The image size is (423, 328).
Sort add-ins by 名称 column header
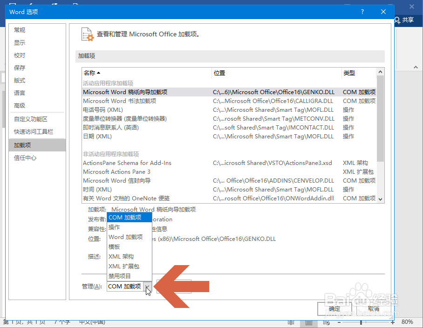[146, 73]
